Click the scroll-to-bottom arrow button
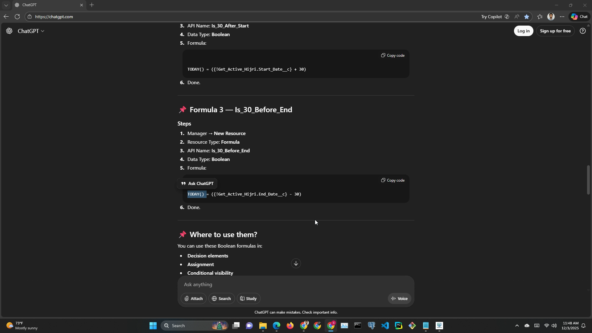 pyautogui.click(x=296, y=264)
